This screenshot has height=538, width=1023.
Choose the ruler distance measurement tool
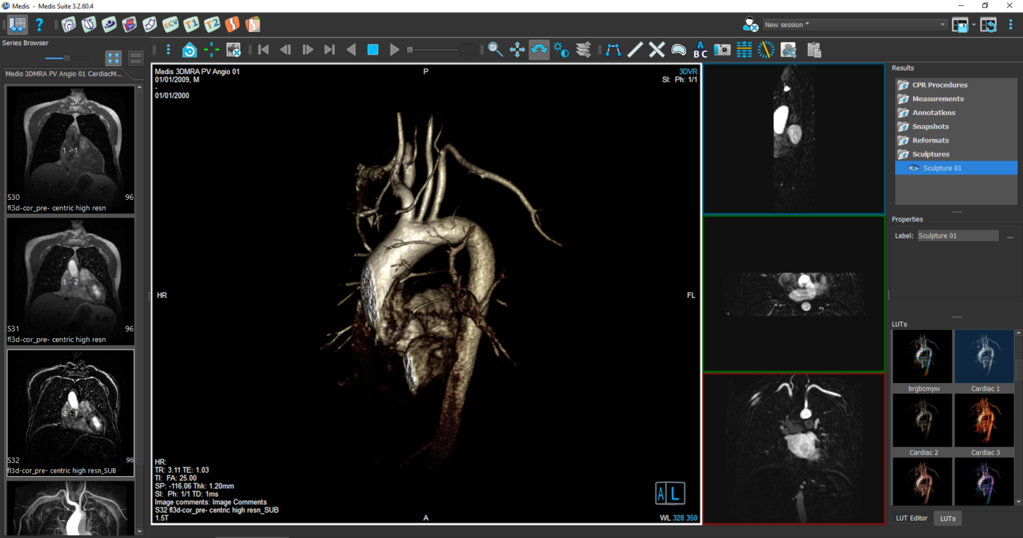pos(635,50)
